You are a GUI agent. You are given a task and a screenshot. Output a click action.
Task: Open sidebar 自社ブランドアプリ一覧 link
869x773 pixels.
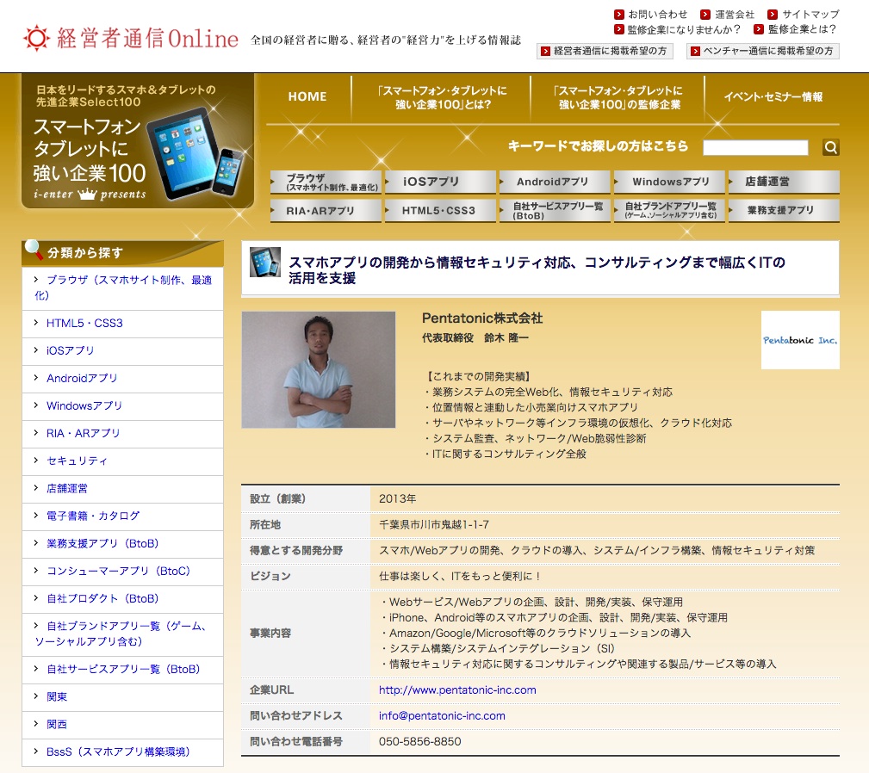pyautogui.click(x=121, y=634)
